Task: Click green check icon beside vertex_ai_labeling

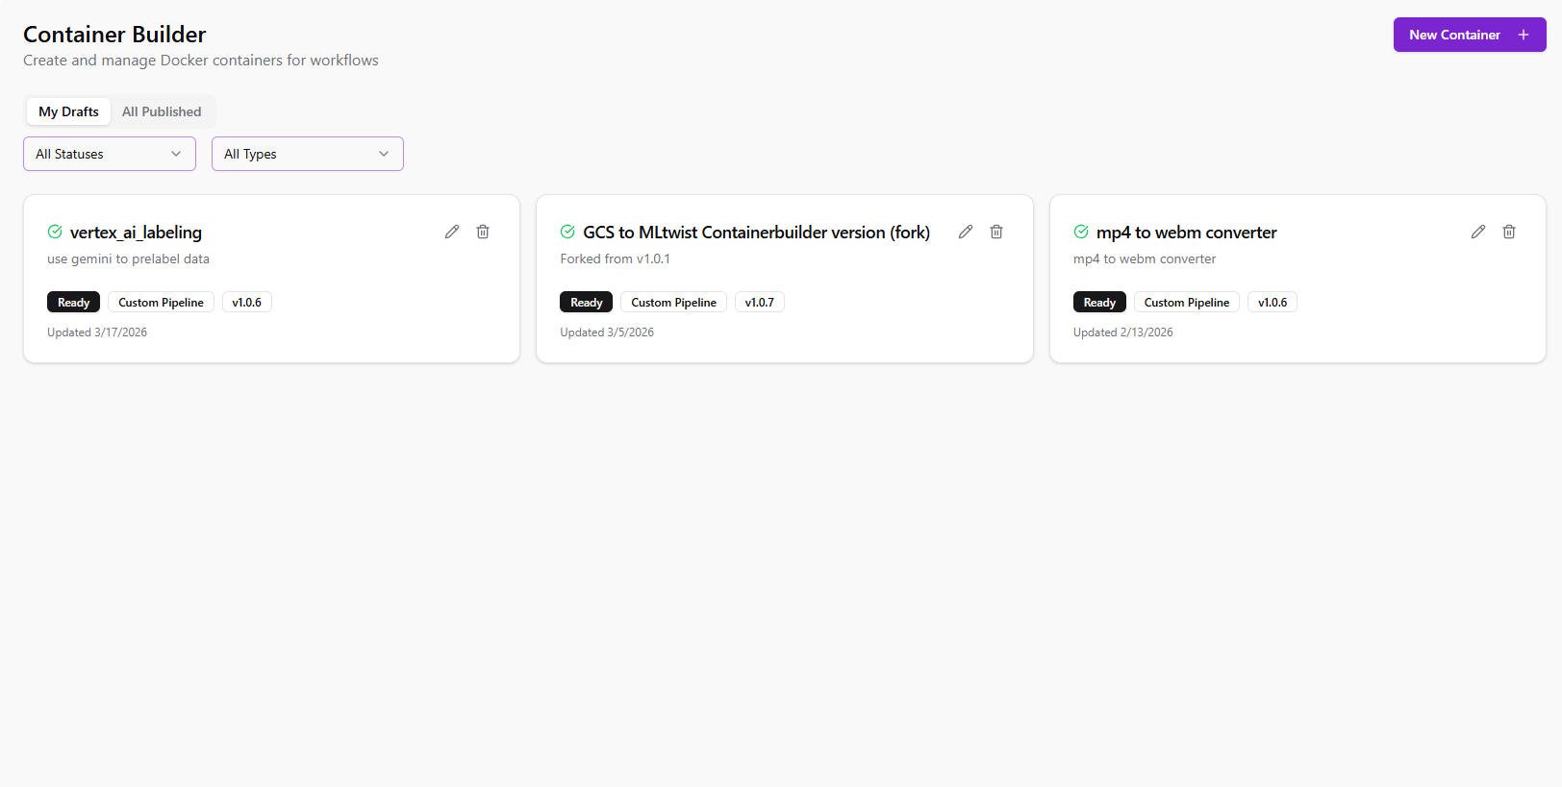Action: tap(55, 232)
